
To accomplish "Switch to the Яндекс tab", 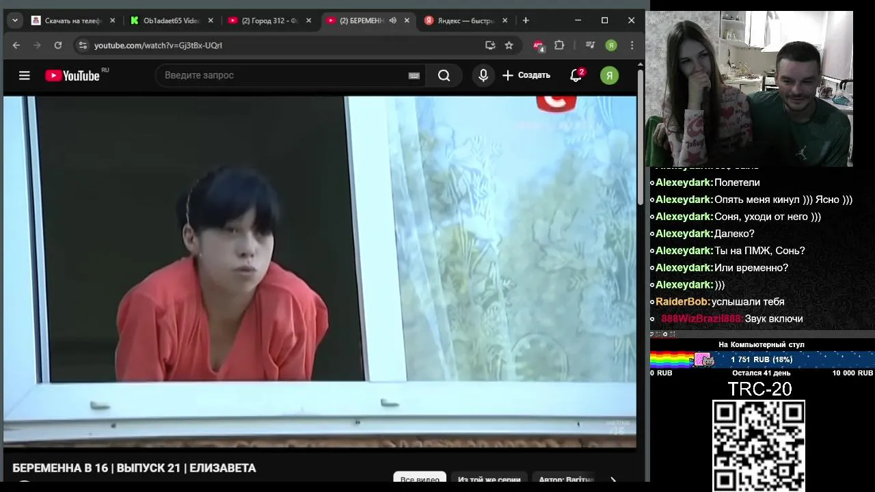I will click(468, 20).
